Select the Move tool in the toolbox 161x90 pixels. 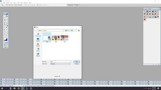(7, 16)
